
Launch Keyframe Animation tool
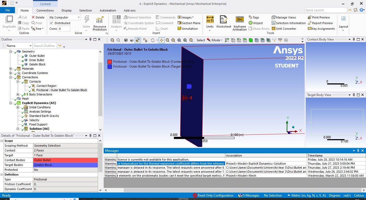coord(240,23)
